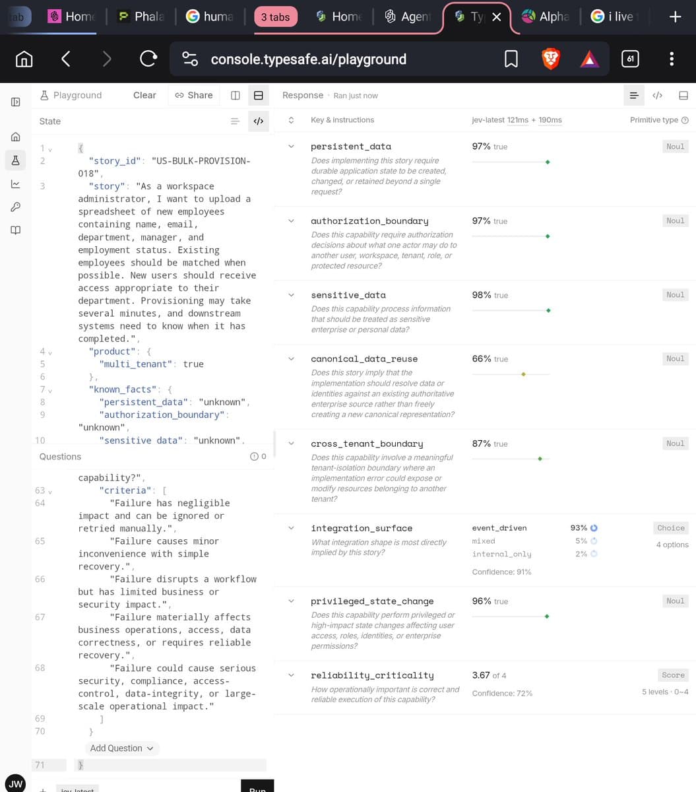Switch to 'i live' Google tab
This screenshot has height=792, width=696.
pyautogui.click(x=615, y=16)
